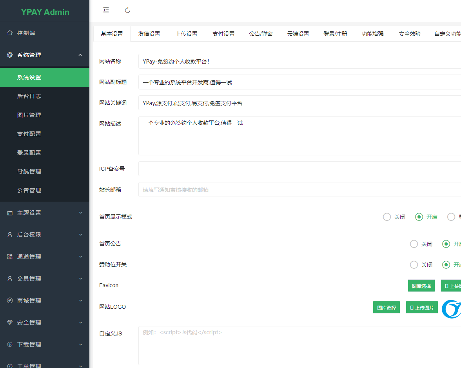The width and height of the screenshot is (461, 368).
Task: Expand the 下载管理 menu chevron
Action: (x=81, y=344)
